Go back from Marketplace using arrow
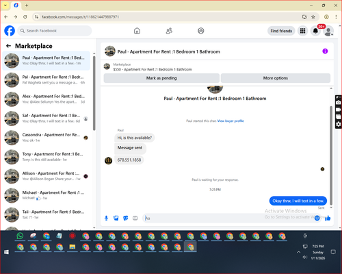Screen dimensions: 342x274 pos(8,46)
